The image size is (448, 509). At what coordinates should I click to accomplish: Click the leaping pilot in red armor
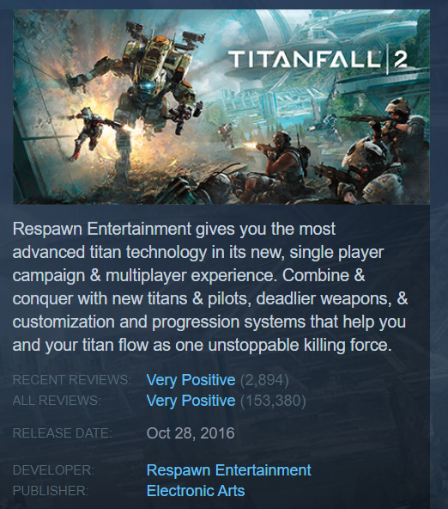[89, 133]
